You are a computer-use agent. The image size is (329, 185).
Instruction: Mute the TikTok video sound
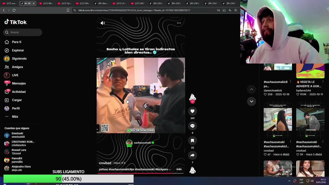[103, 23]
